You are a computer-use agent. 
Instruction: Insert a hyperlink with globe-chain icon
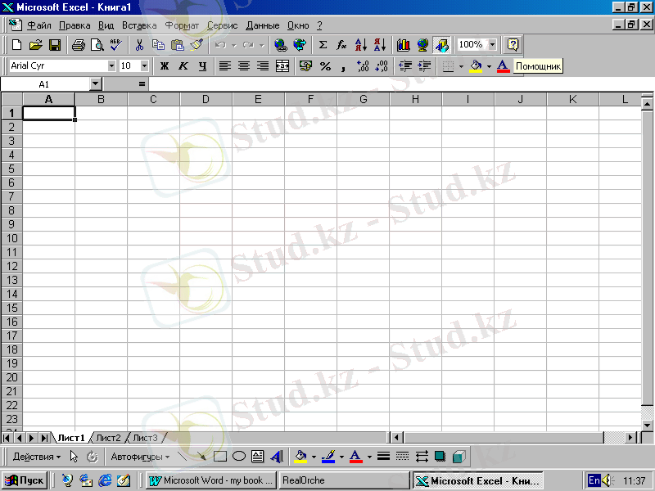point(281,45)
